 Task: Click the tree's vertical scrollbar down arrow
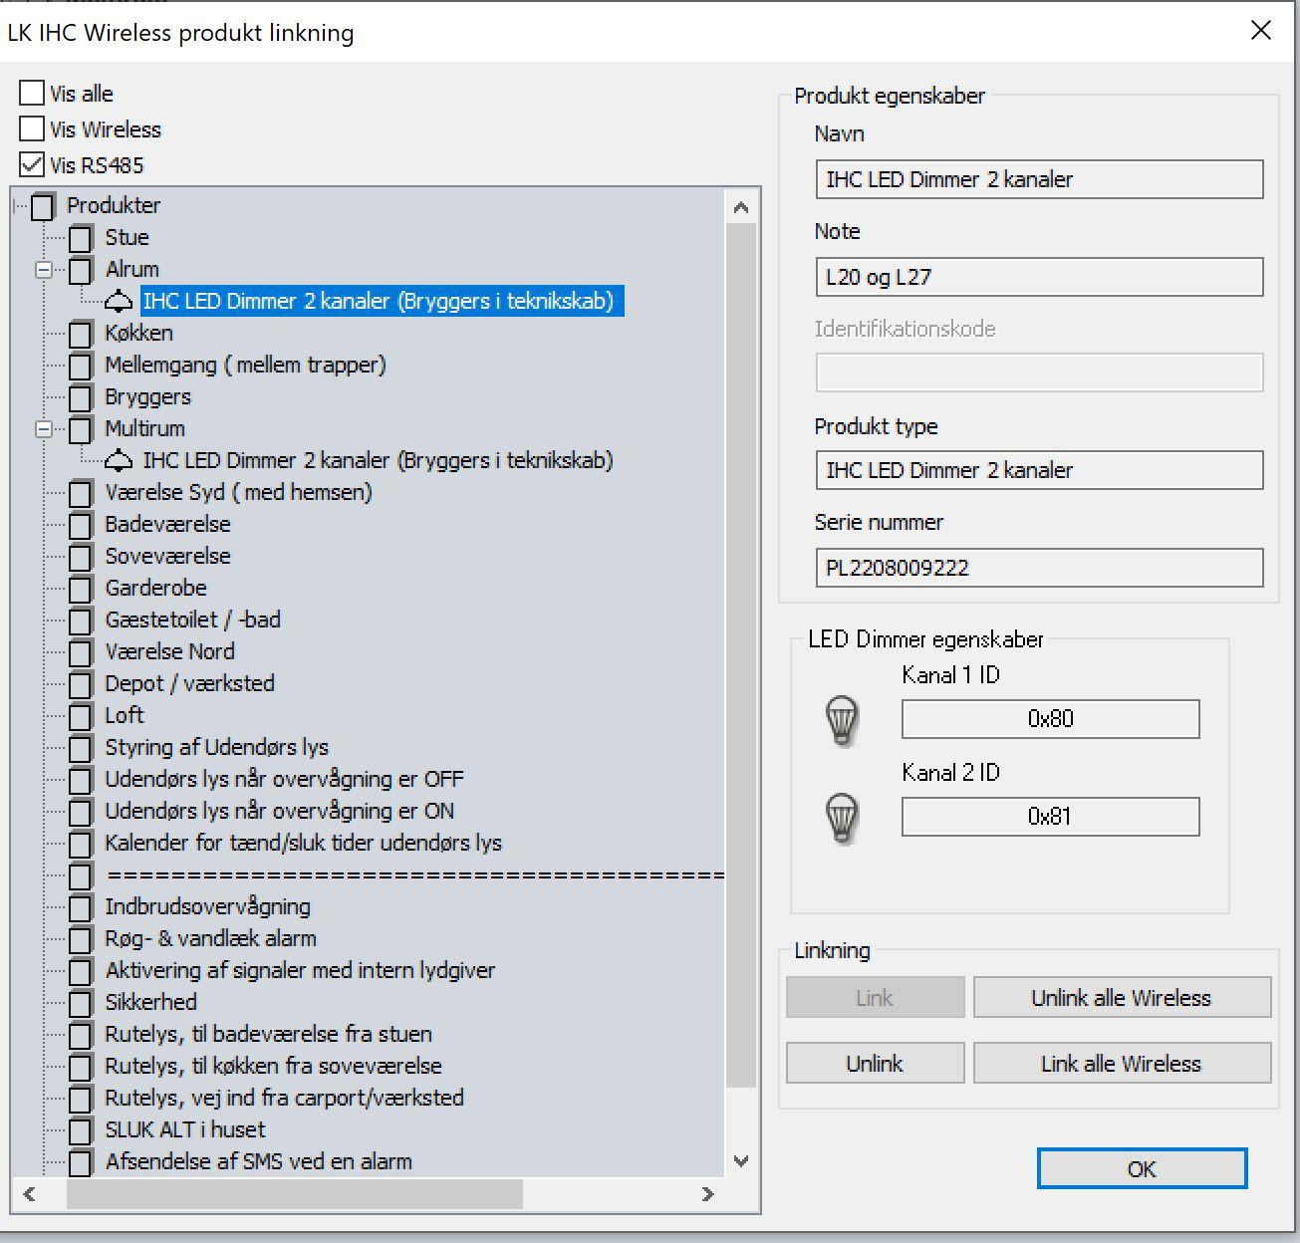pyautogui.click(x=740, y=1160)
